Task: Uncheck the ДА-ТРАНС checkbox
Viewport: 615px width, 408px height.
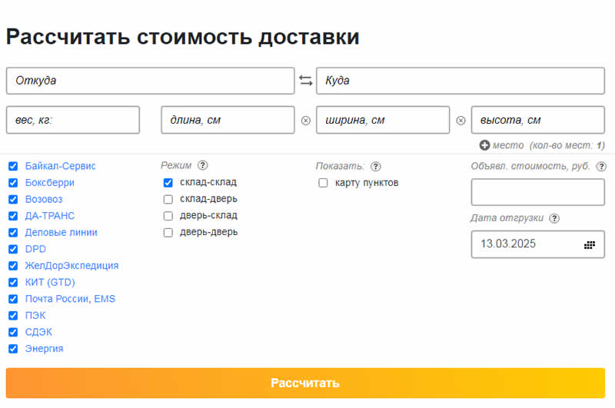Action: [13, 216]
